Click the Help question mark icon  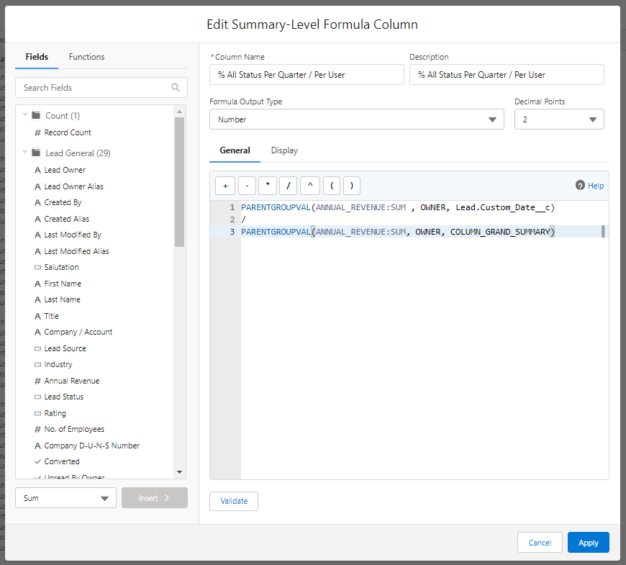click(580, 185)
